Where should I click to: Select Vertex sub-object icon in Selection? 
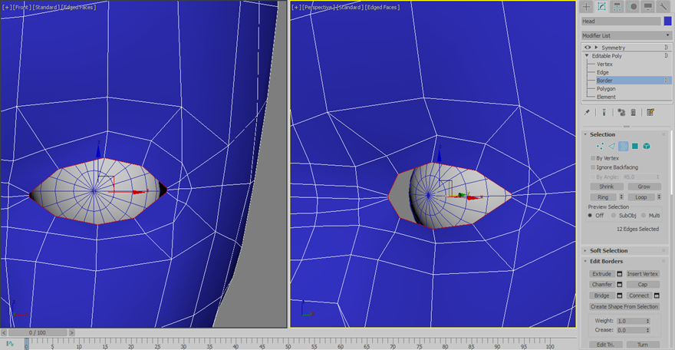pyautogui.click(x=600, y=147)
